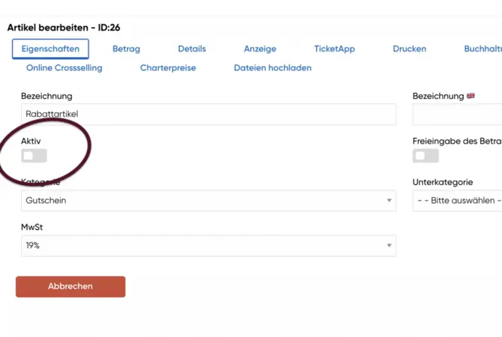
Task: Open the Details tab
Action: pos(192,49)
